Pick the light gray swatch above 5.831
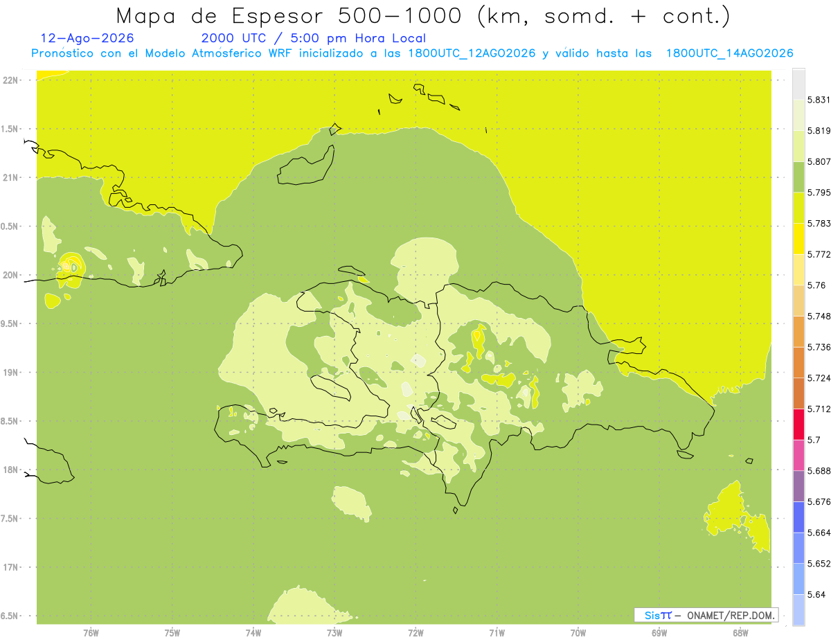 [x=798, y=84]
